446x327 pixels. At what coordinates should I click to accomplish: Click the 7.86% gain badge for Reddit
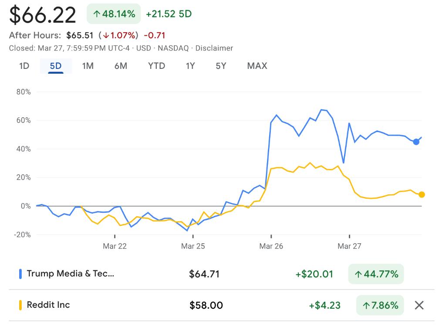[x=380, y=305]
